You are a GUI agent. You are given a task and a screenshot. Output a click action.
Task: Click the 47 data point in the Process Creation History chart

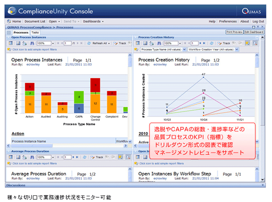pyautogui.click(x=204, y=77)
